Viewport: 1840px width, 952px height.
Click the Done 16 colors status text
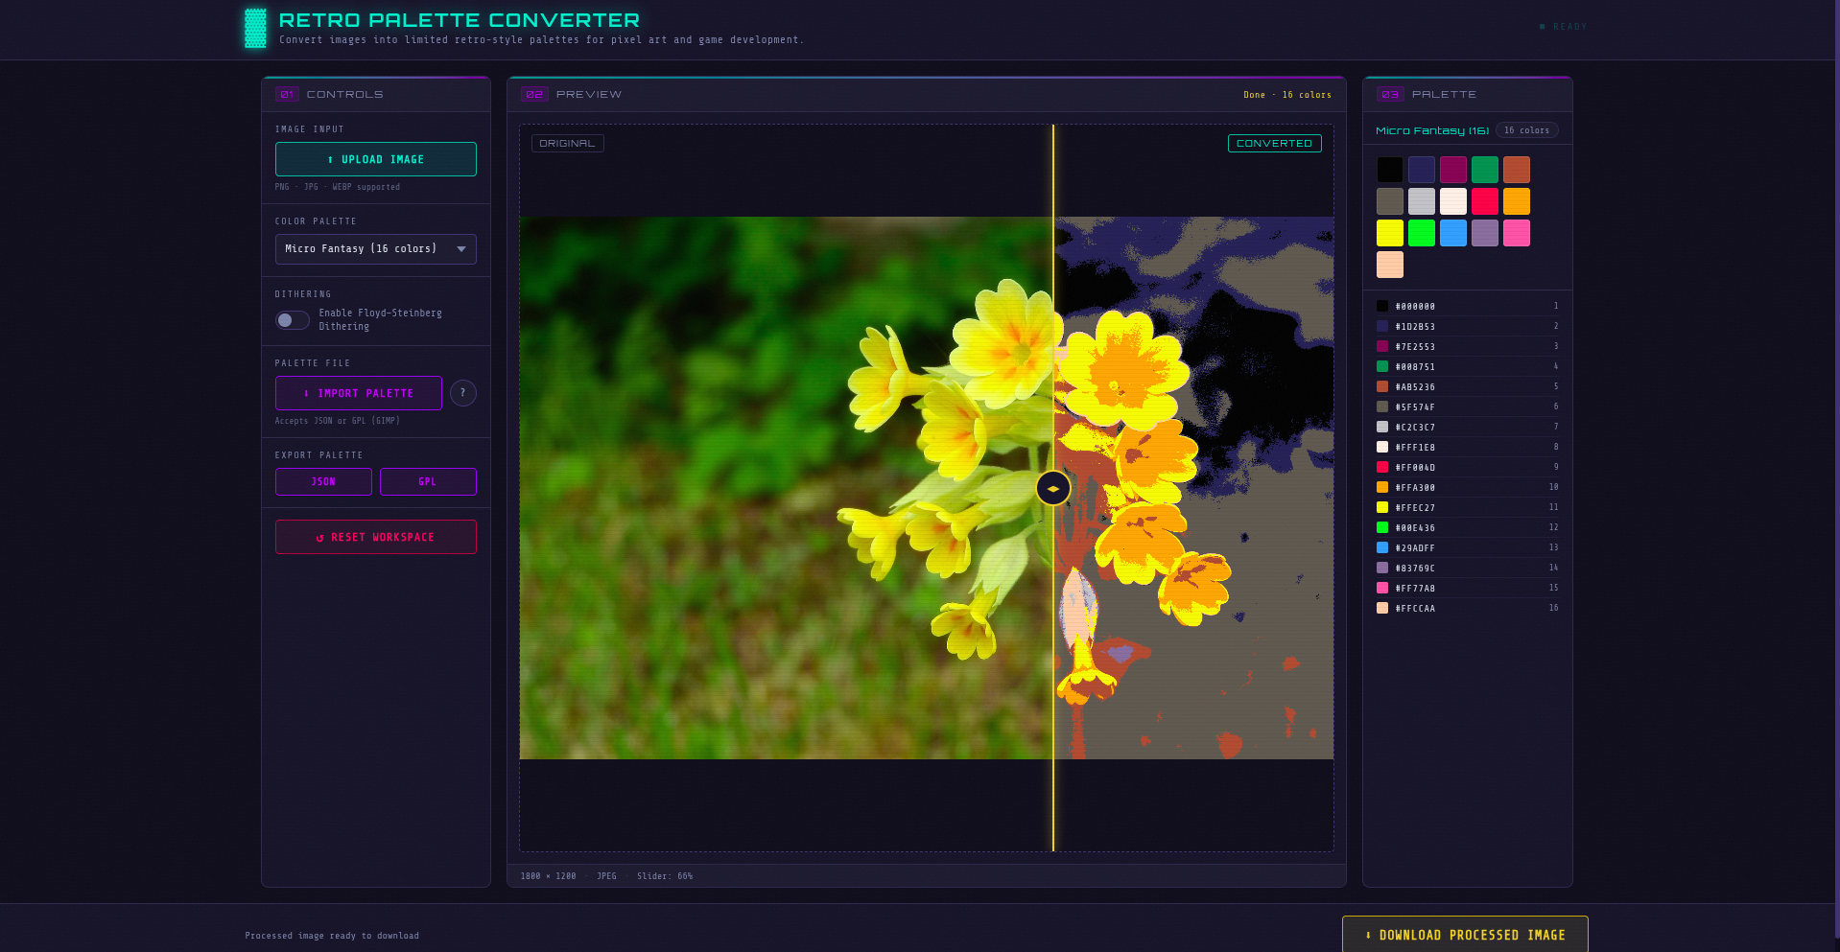pyautogui.click(x=1287, y=95)
